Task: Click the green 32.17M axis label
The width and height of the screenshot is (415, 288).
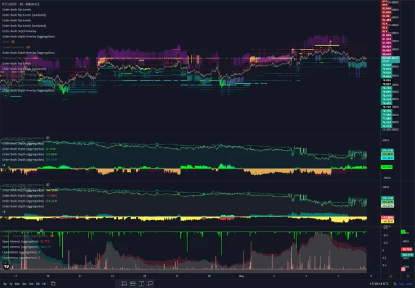Action: point(387,167)
